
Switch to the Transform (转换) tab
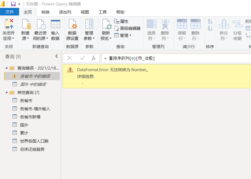click(x=45, y=12)
